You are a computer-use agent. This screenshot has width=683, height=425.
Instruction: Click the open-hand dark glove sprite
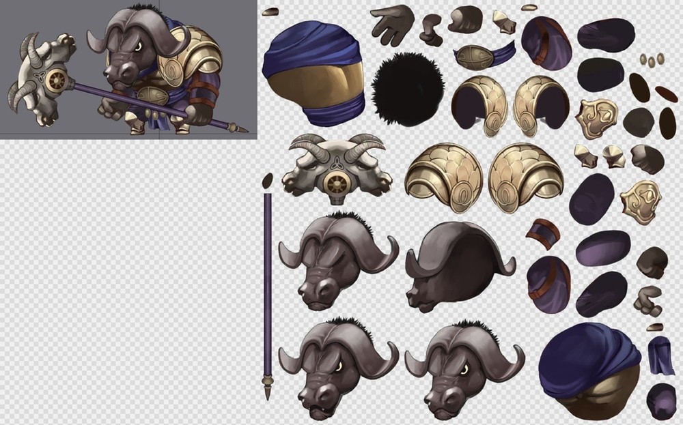point(392,23)
